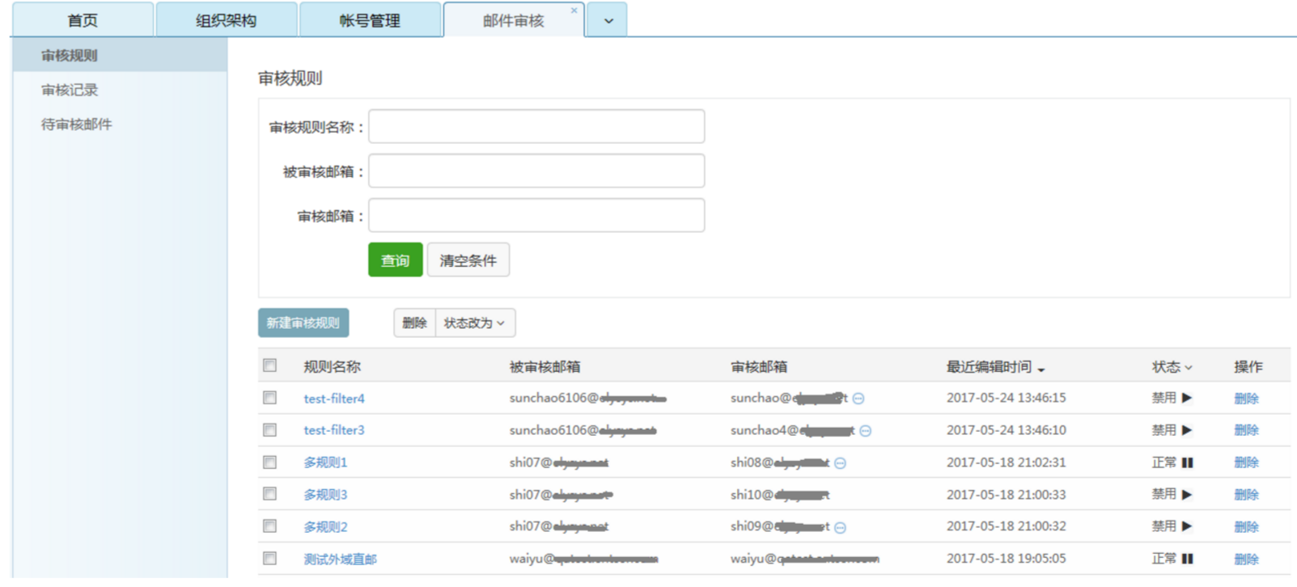This screenshot has width=1297, height=587.
Task: Enable 多规则3 rule with play icon
Action: click(1187, 494)
